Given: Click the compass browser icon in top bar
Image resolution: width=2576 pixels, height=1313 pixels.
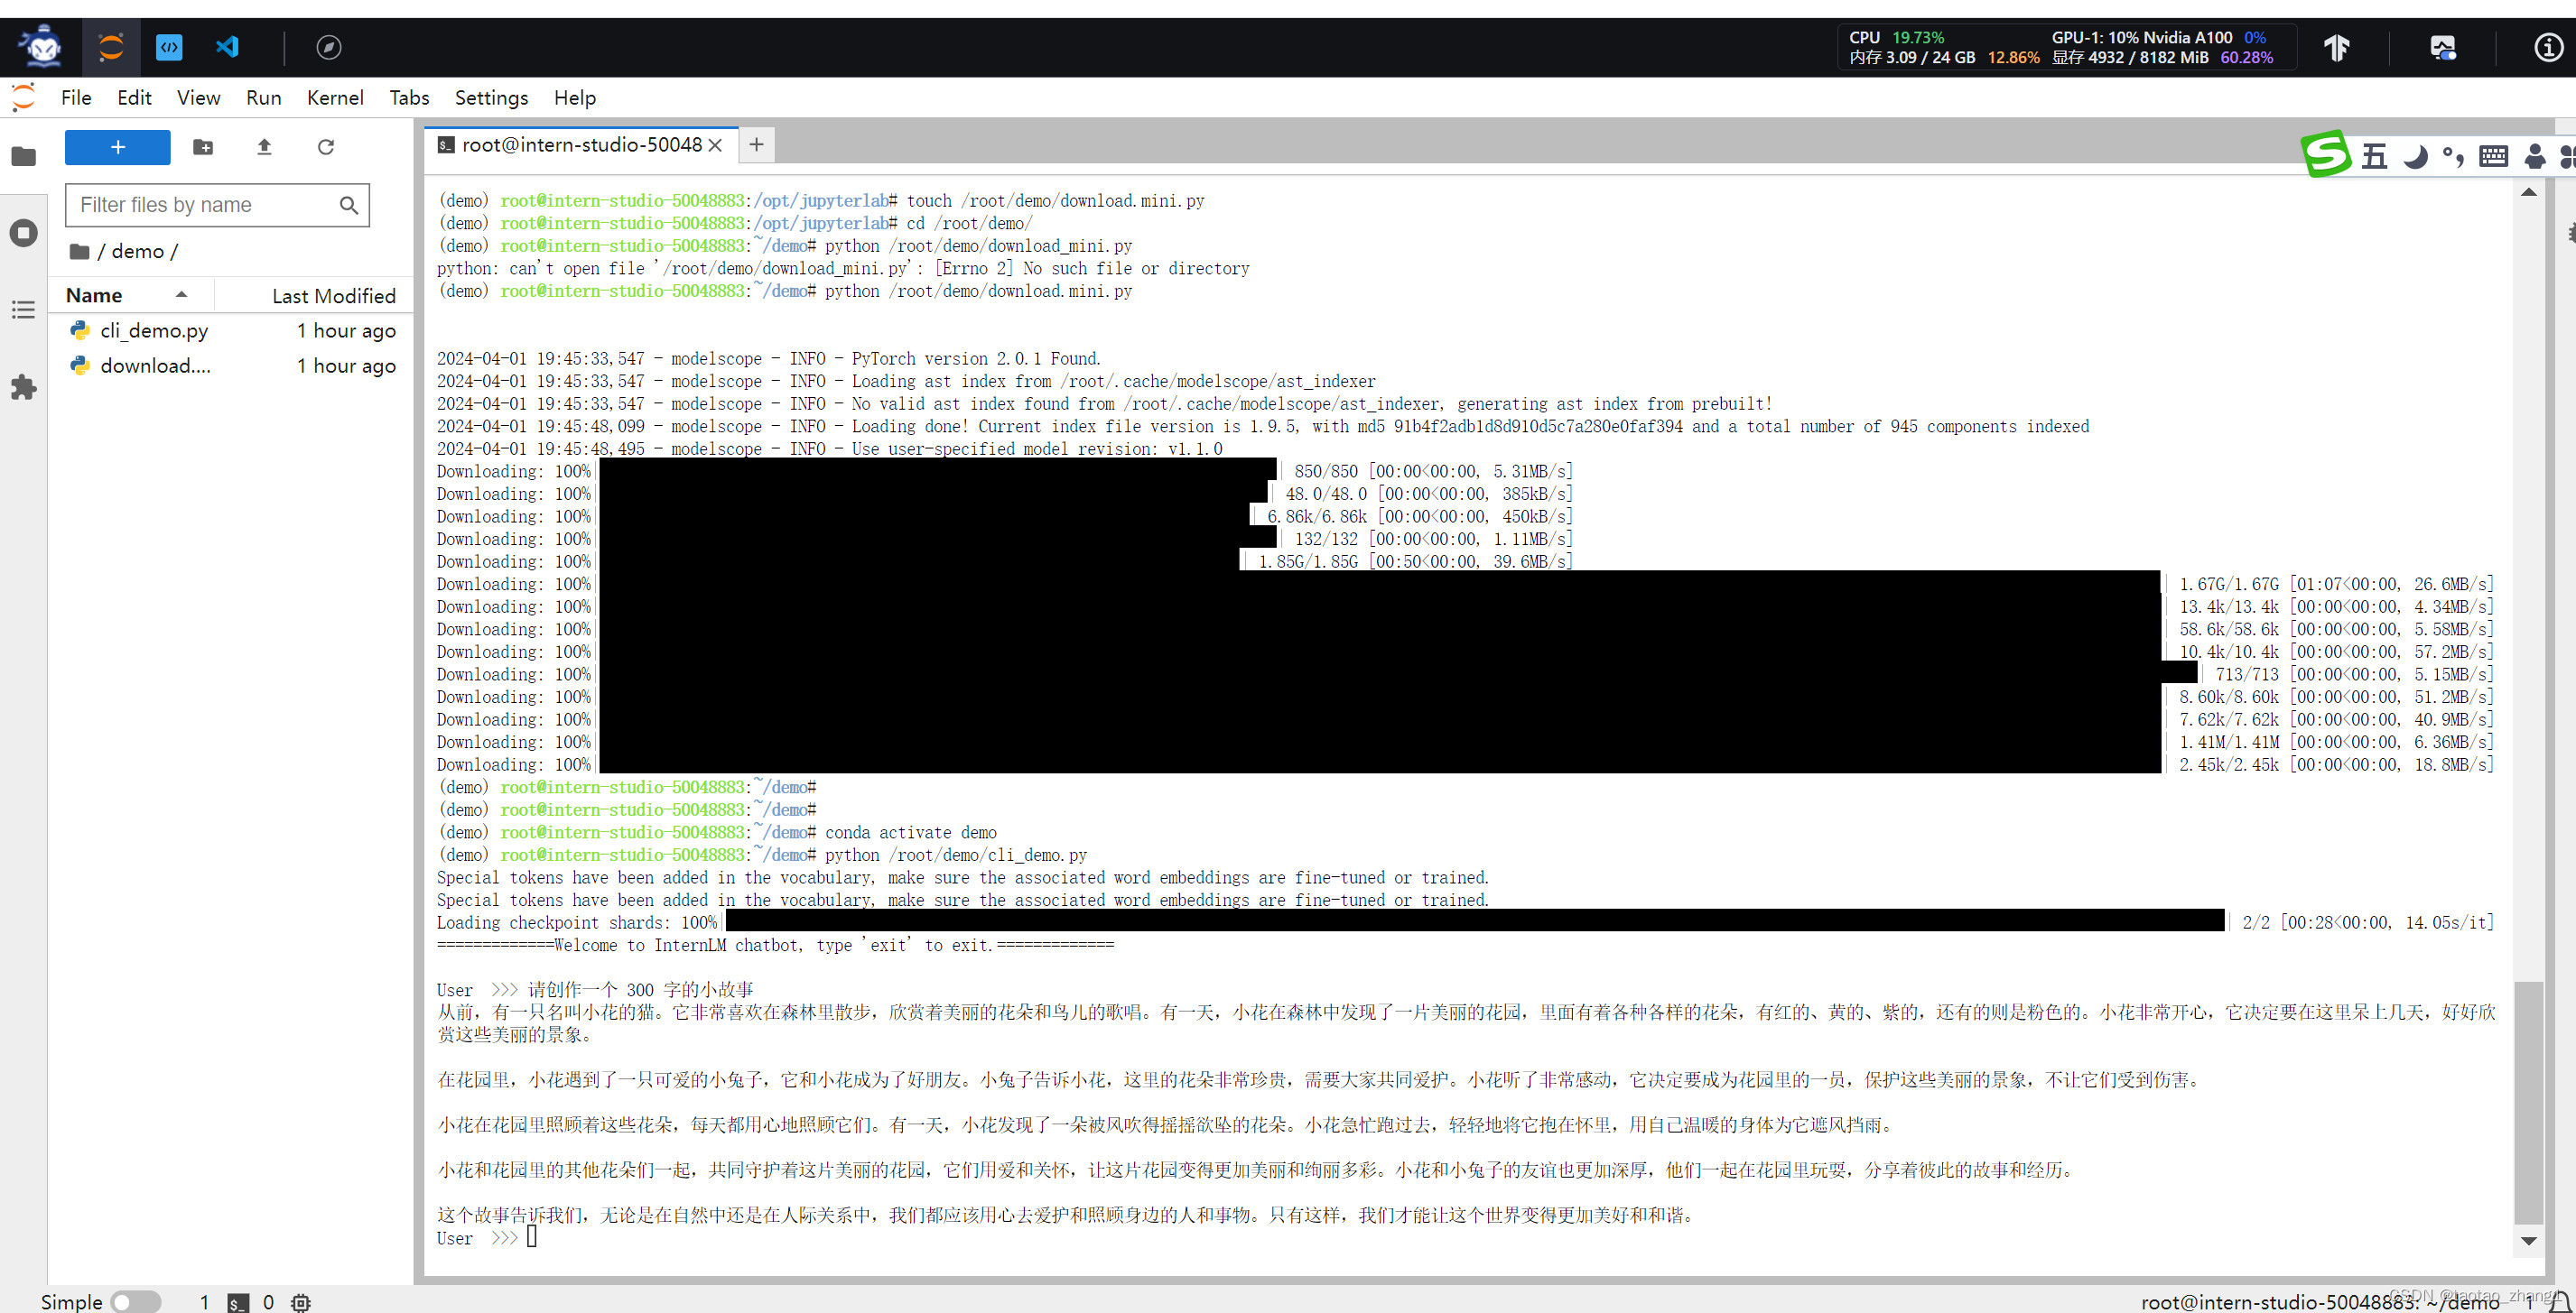Looking at the screenshot, I should pos(328,47).
